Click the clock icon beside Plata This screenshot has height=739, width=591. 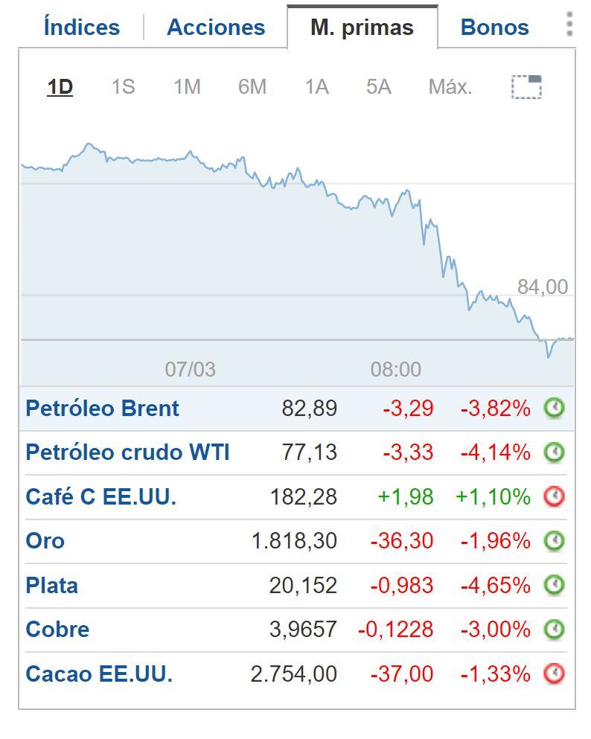(x=557, y=586)
